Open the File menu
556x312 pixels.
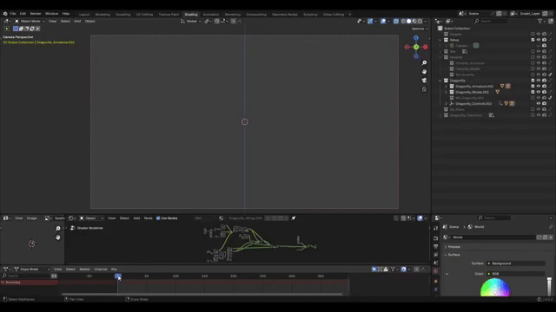13,14
